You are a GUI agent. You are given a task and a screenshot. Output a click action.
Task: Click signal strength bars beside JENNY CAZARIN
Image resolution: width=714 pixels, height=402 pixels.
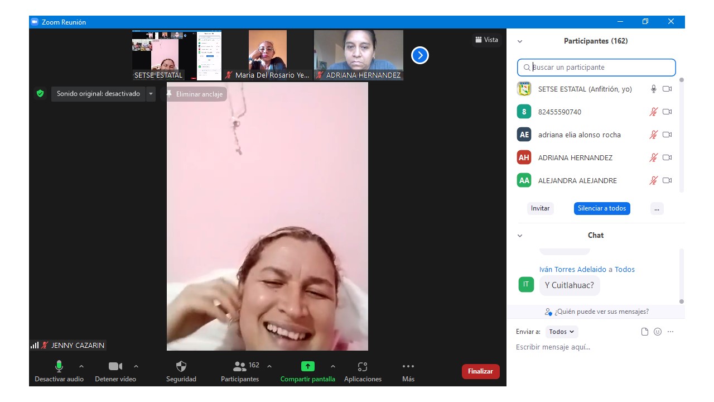(35, 345)
